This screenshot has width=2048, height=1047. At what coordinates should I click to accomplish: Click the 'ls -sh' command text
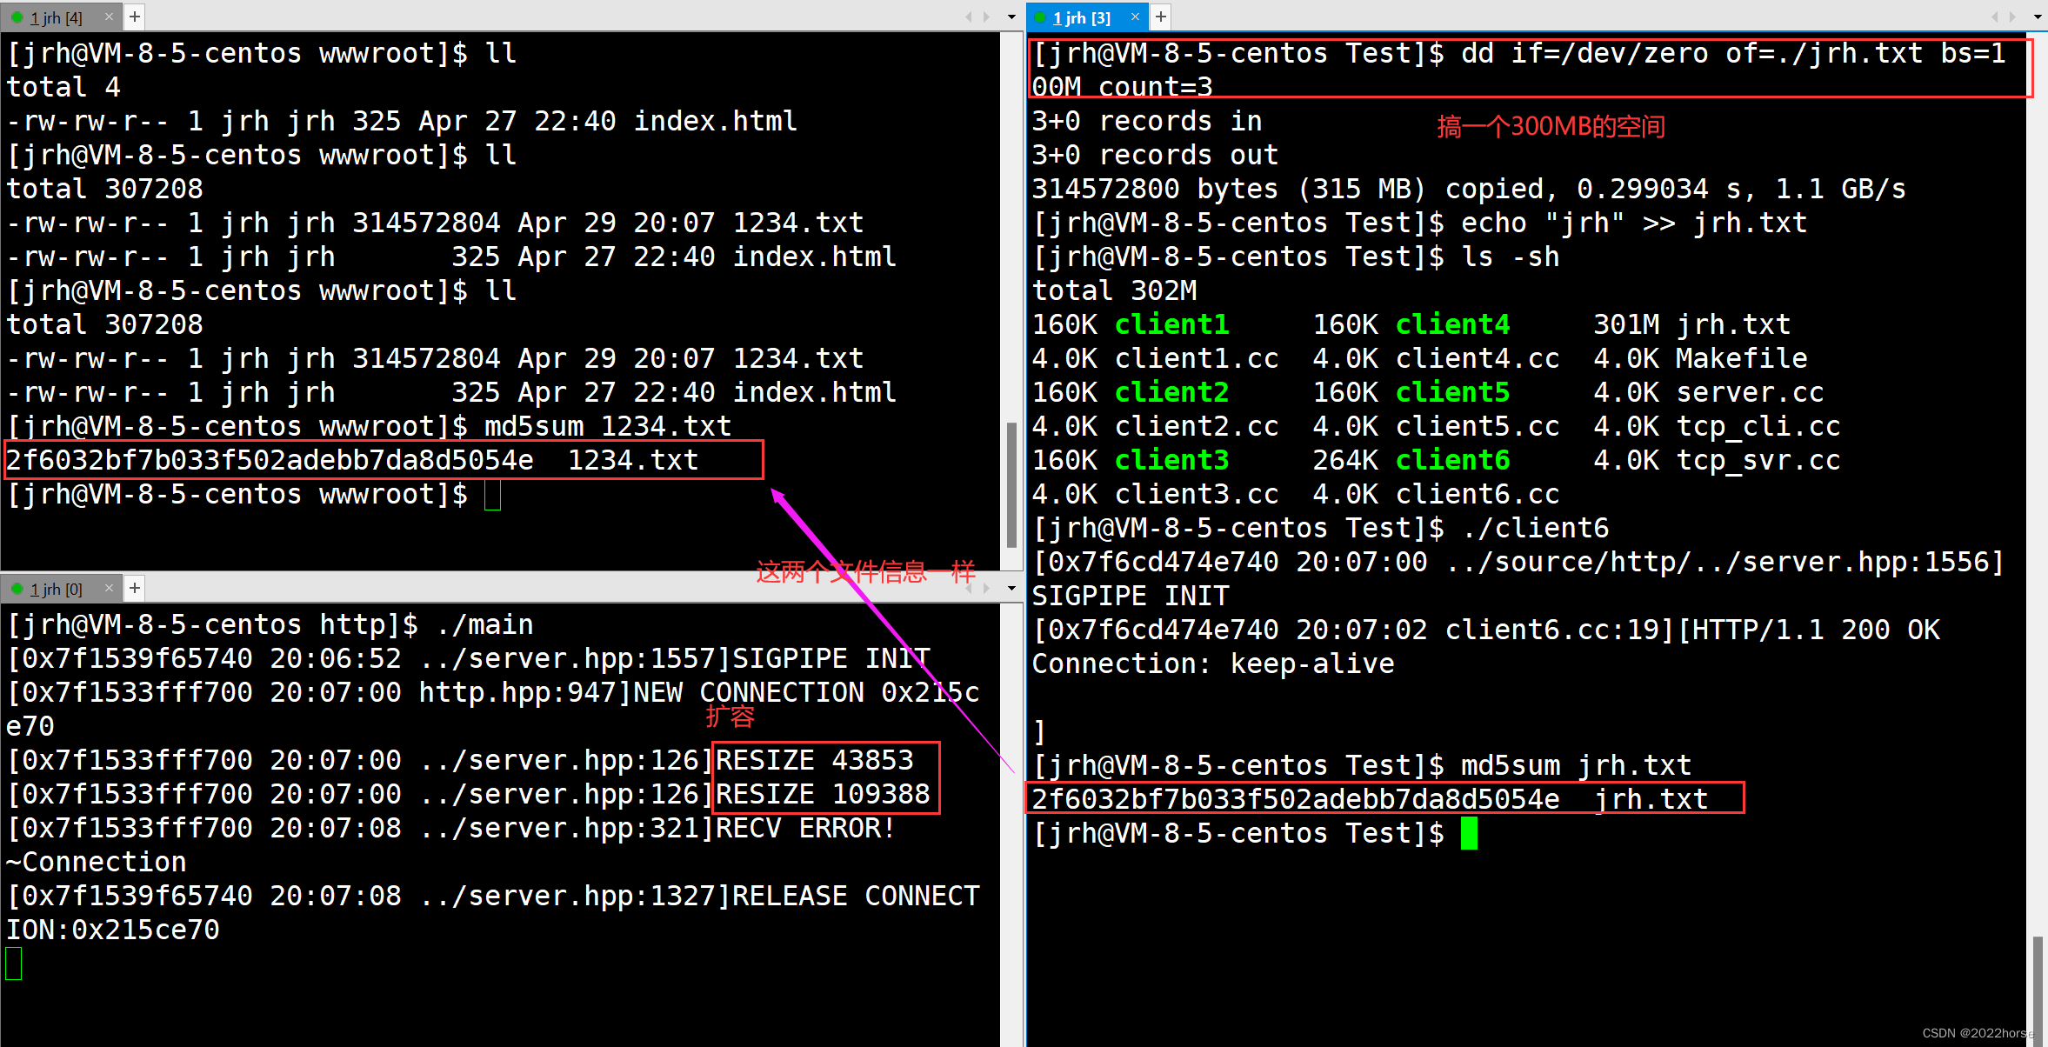1511,257
